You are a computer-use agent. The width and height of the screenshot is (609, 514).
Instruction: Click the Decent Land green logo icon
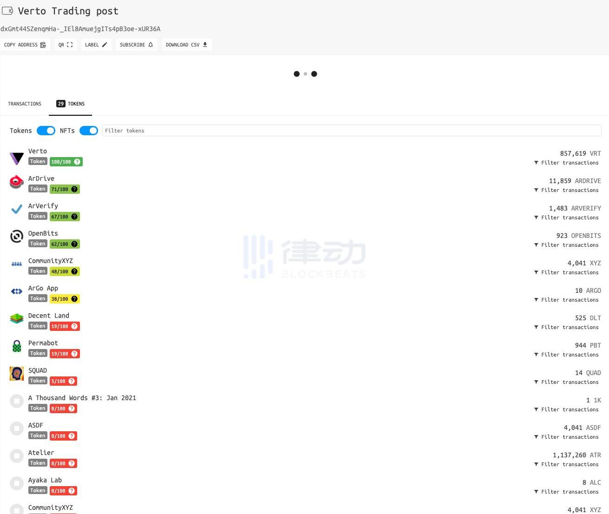(17, 319)
